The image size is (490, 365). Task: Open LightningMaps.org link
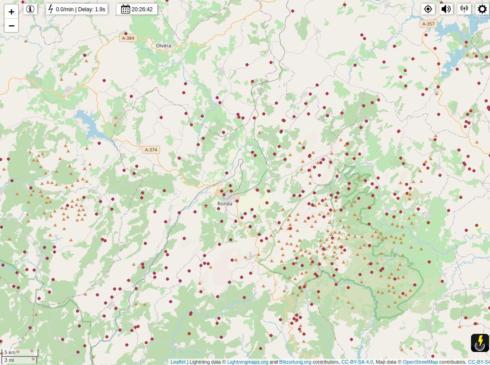tap(248, 362)
